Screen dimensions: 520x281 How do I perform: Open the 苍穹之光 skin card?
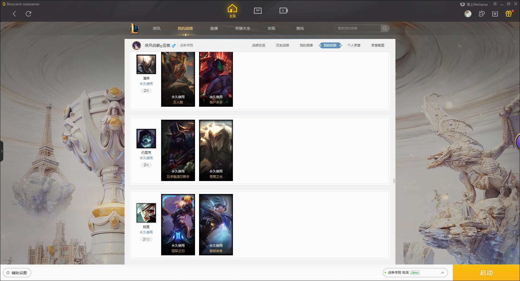pos(216,150)
